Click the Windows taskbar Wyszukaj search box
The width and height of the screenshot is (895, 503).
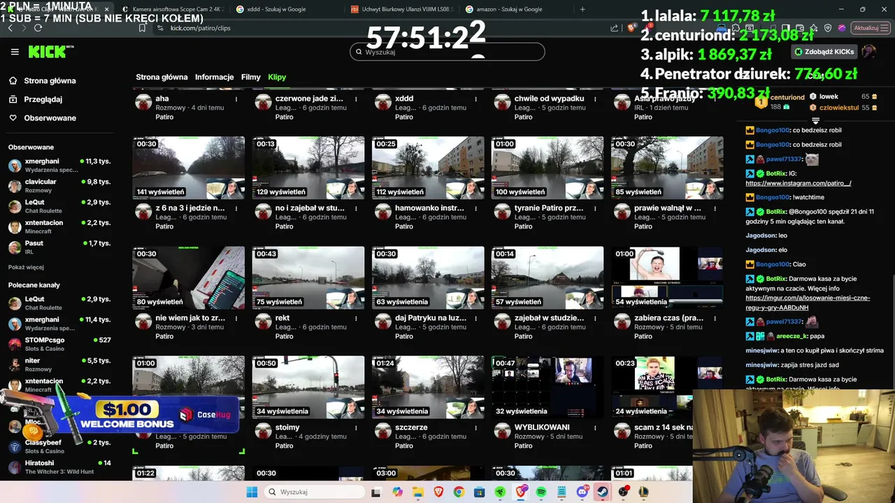[x=316, y=492]
